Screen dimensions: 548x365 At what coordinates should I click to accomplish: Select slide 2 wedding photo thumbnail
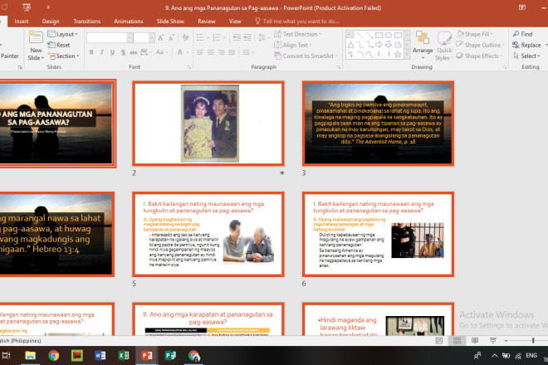(x=208, y=124)
